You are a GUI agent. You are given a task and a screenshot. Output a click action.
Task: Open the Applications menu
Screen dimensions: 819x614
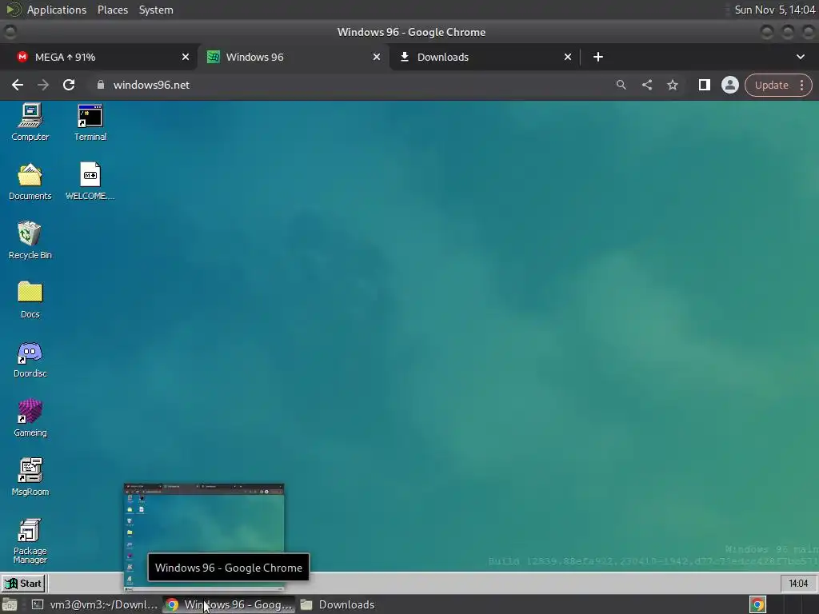[57, 10]
